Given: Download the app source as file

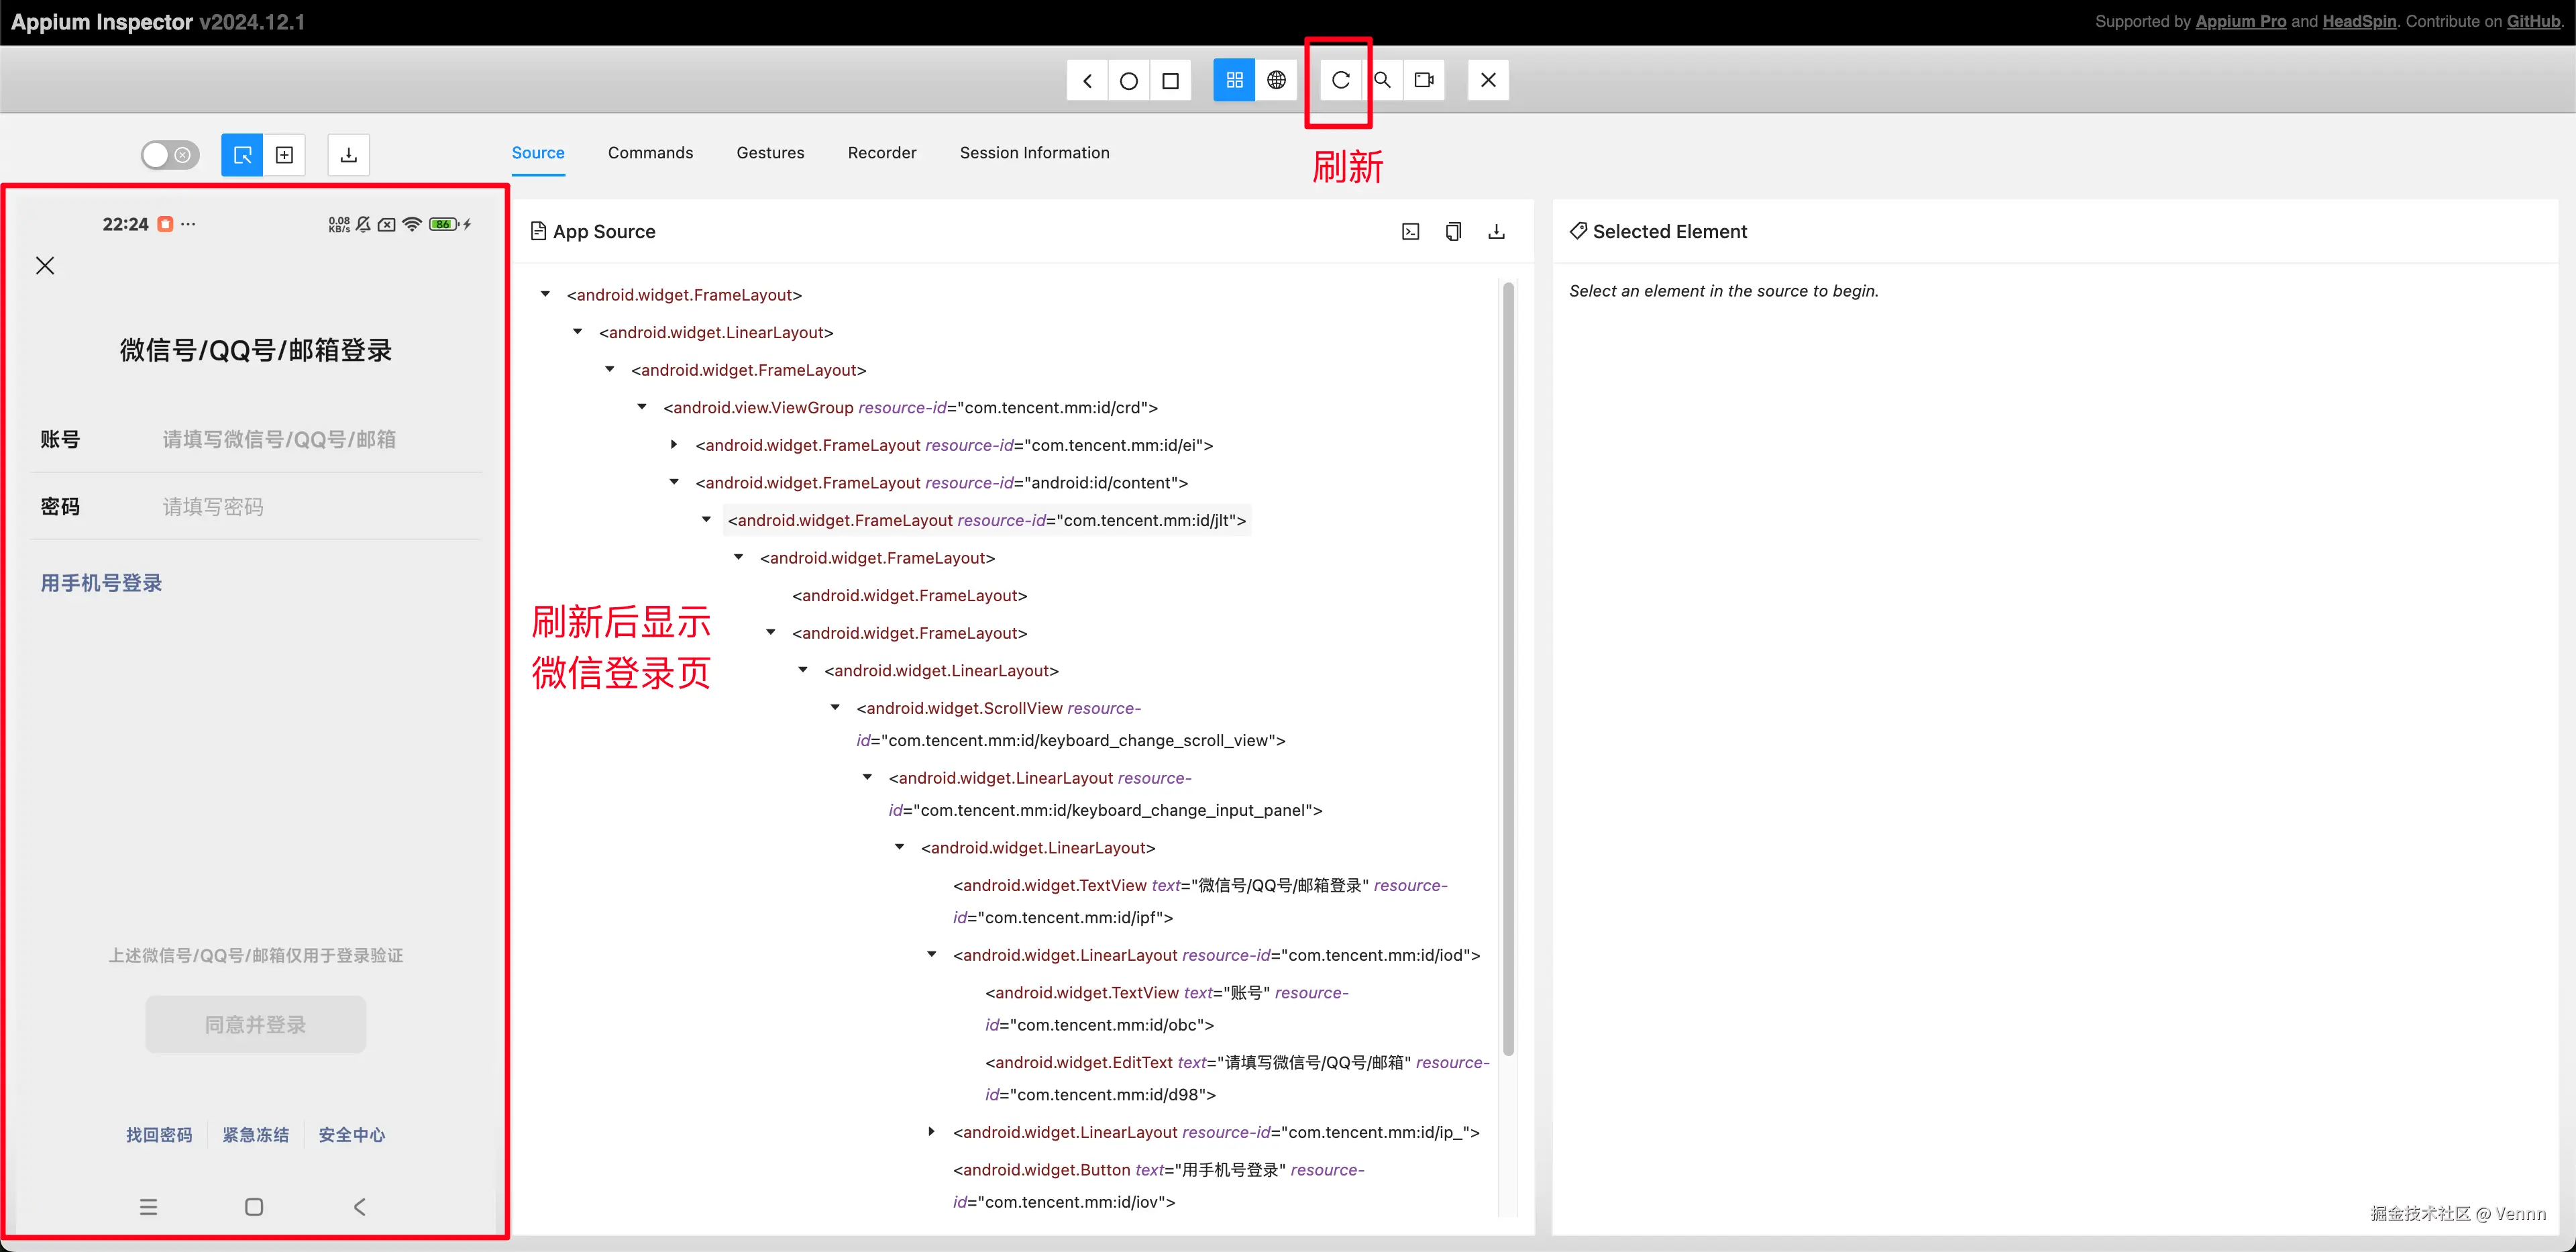Looking at the screenshot, I should pyautogui.click(x=1496, y=231).
